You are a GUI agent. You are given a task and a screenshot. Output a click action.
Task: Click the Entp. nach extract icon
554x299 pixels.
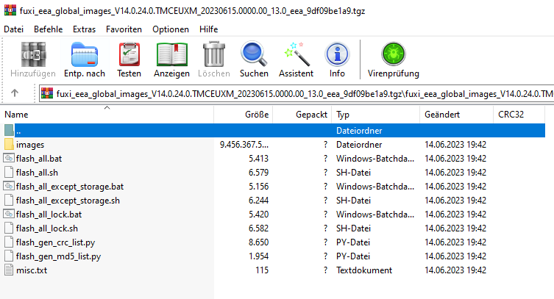(84, 59)
